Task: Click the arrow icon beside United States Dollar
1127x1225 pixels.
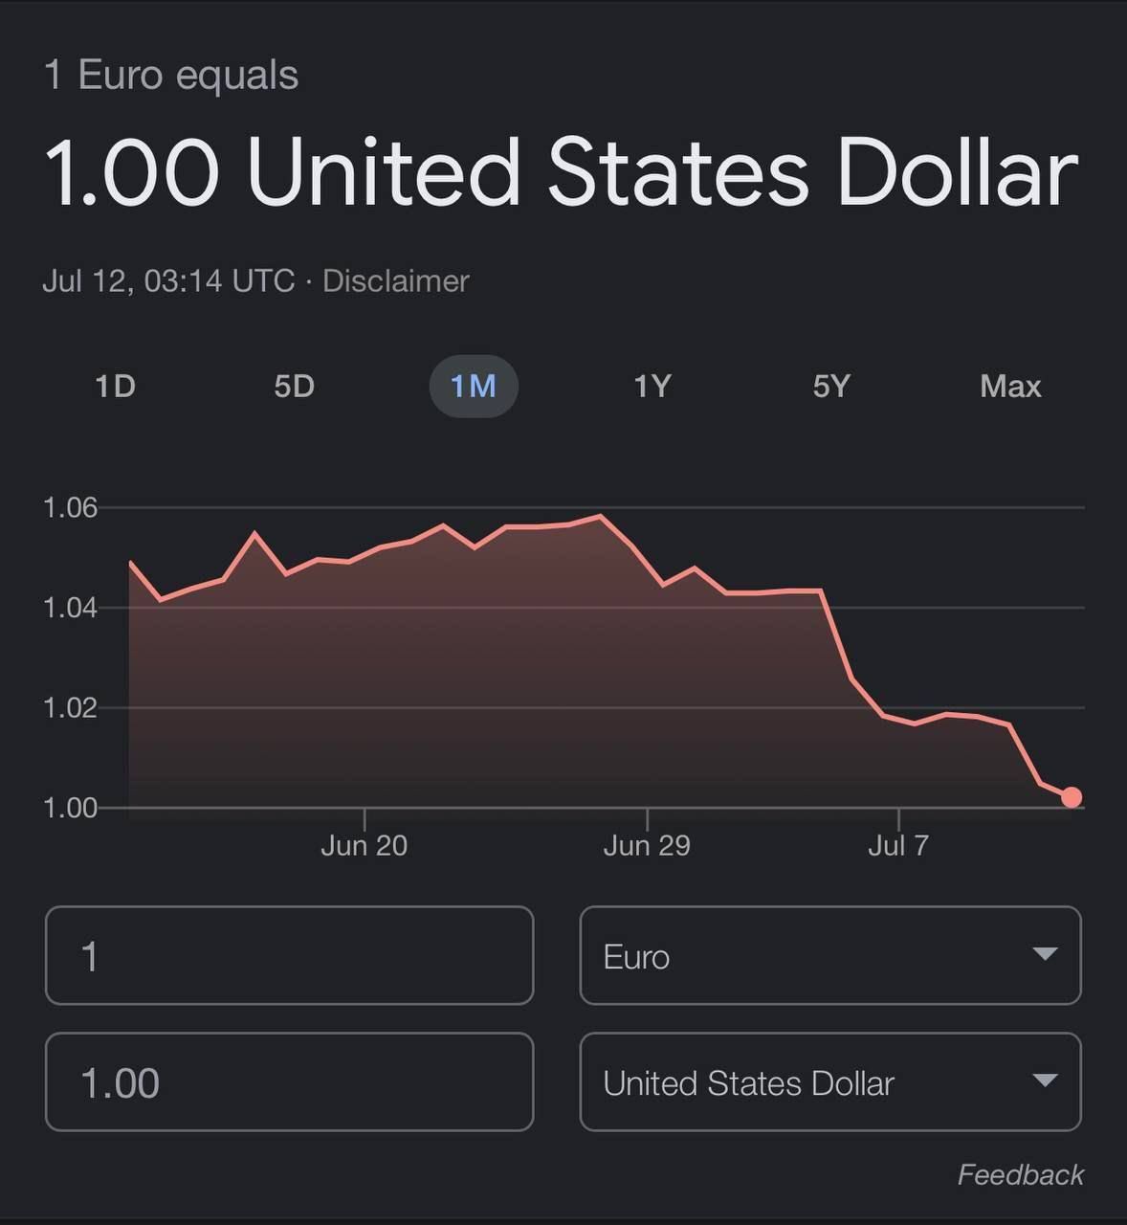Action: [x=1045, y=1080]
